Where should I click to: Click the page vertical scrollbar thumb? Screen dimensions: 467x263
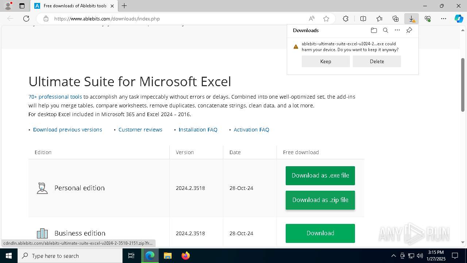463,85
